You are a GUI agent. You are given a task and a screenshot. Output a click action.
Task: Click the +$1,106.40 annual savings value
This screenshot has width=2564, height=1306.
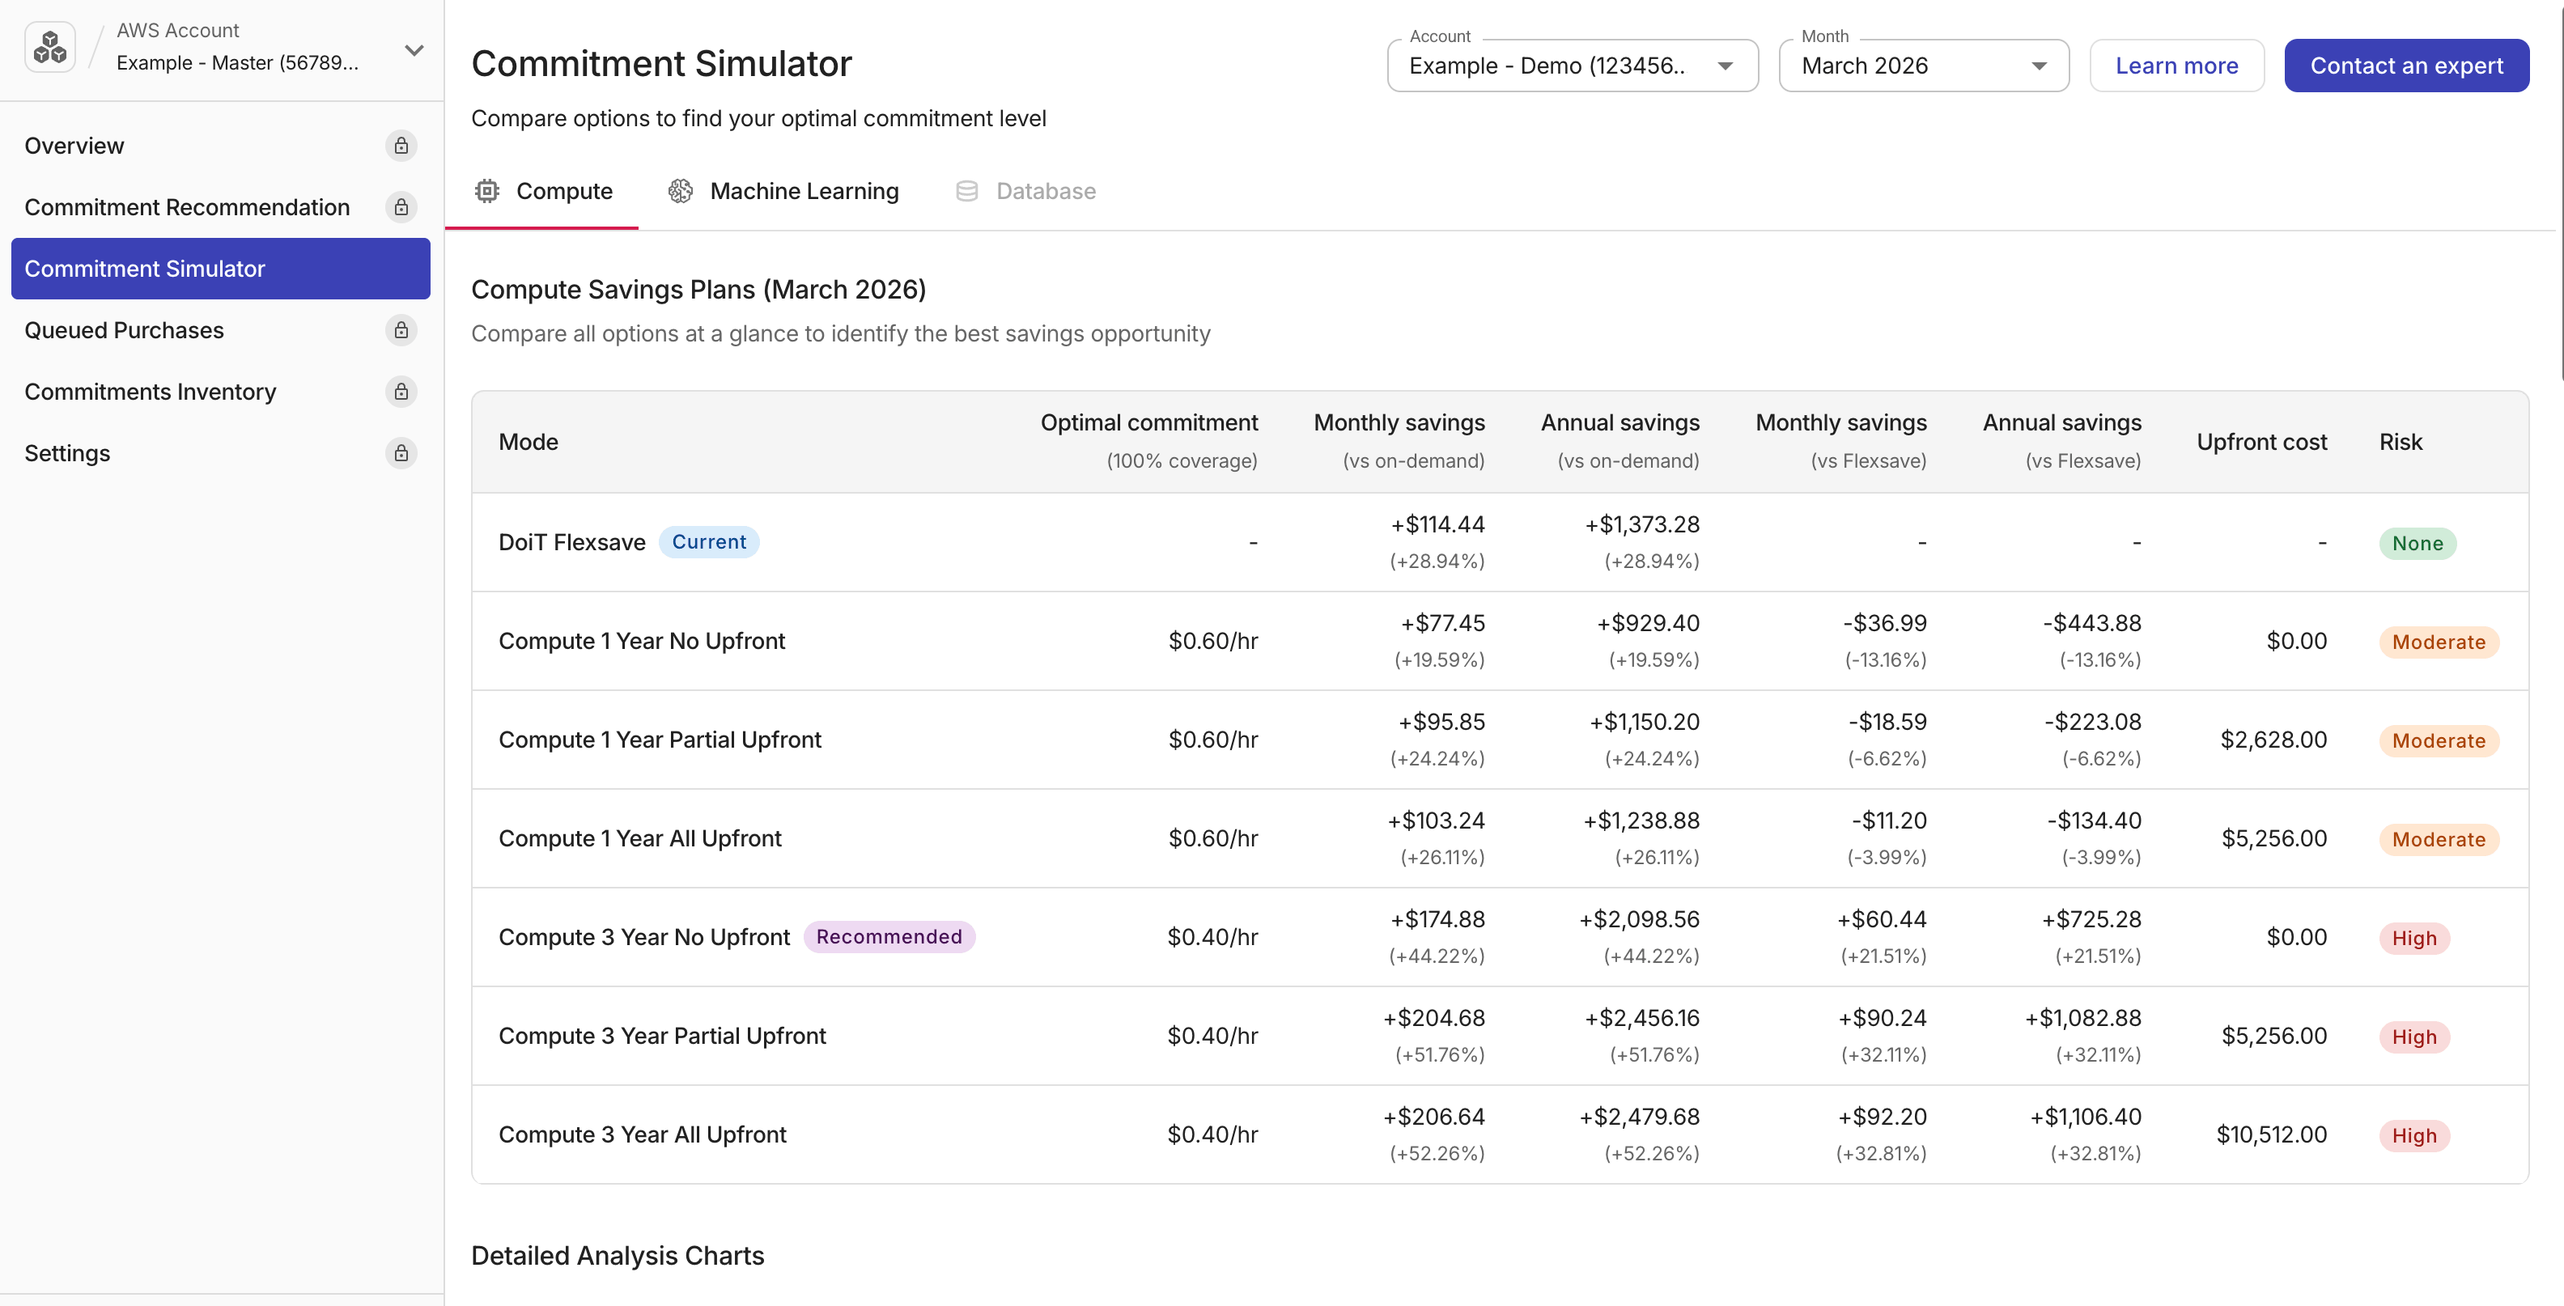tap(2085, 1117)
